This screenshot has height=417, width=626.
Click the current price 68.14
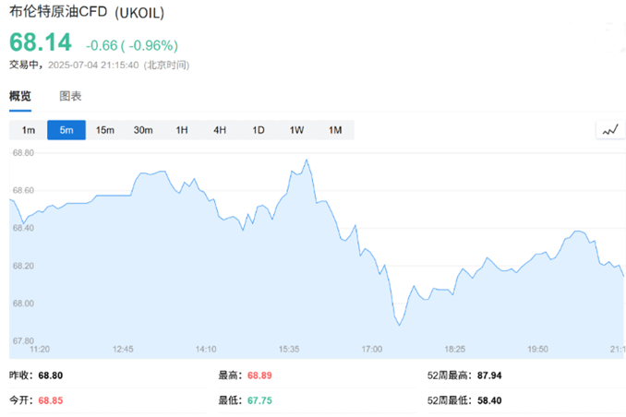pyautogui.click(x=41, y=42)
